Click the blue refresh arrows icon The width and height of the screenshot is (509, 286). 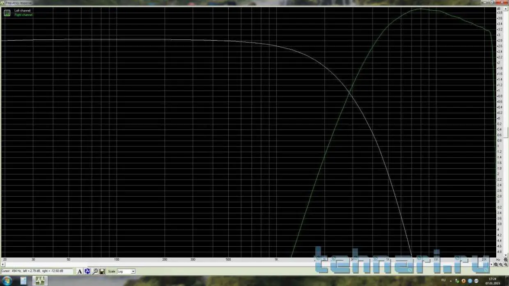point(87,271)
